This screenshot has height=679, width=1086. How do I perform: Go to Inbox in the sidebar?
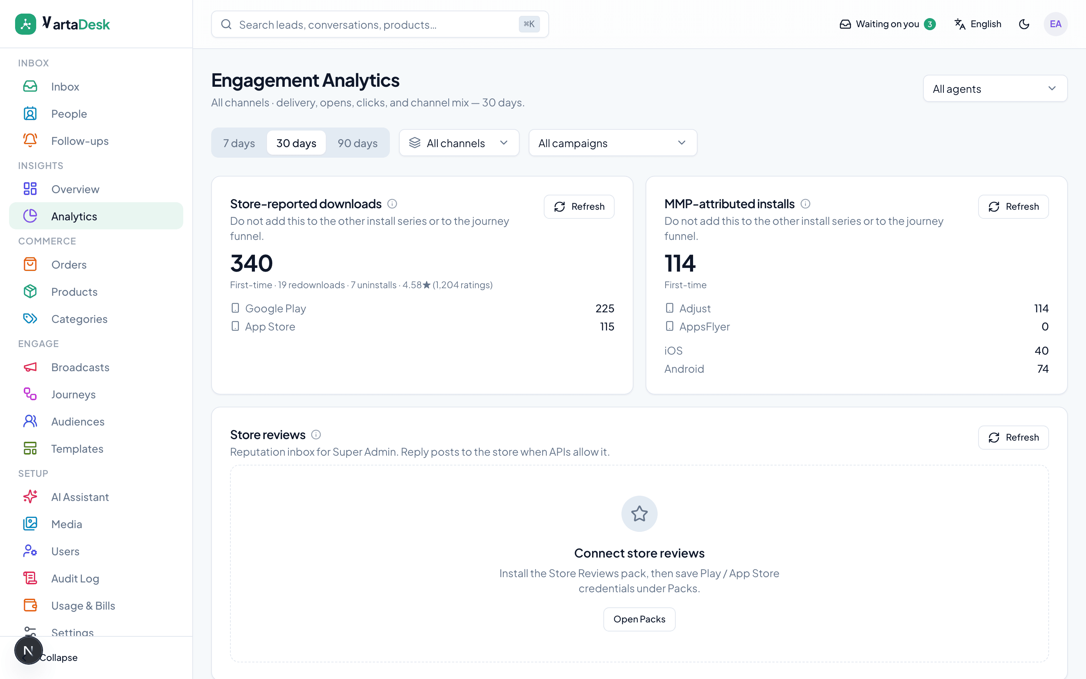click(96, 86)
